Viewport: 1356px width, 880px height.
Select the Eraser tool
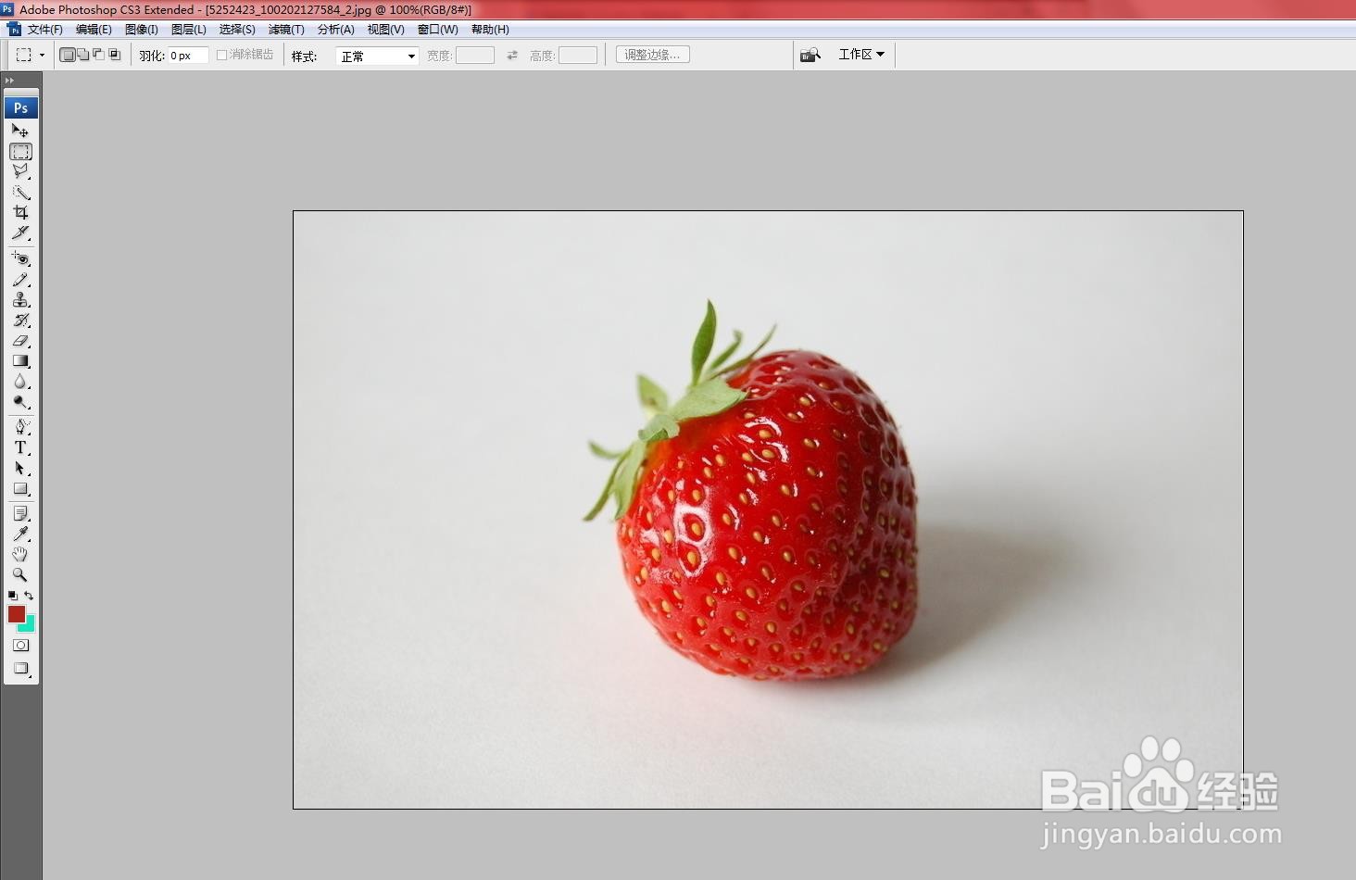point(20,340)
